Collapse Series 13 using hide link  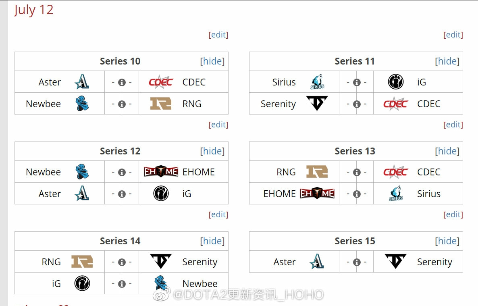447,151
